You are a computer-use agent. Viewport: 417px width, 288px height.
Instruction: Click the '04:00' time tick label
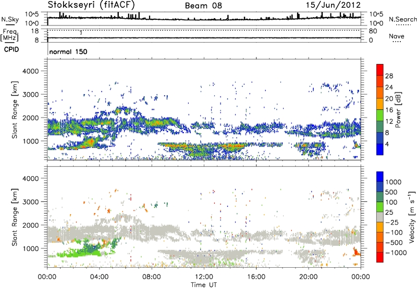click(99, 277)
